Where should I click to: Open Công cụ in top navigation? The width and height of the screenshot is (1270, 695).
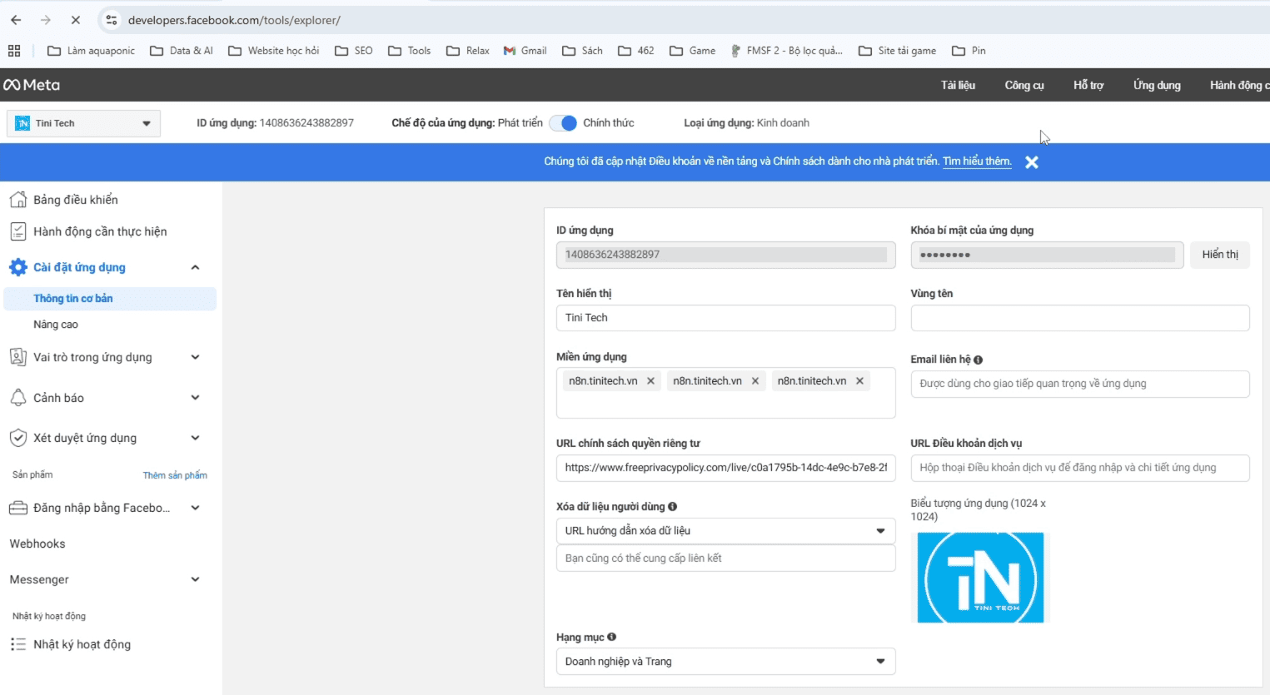(1024, 85)
